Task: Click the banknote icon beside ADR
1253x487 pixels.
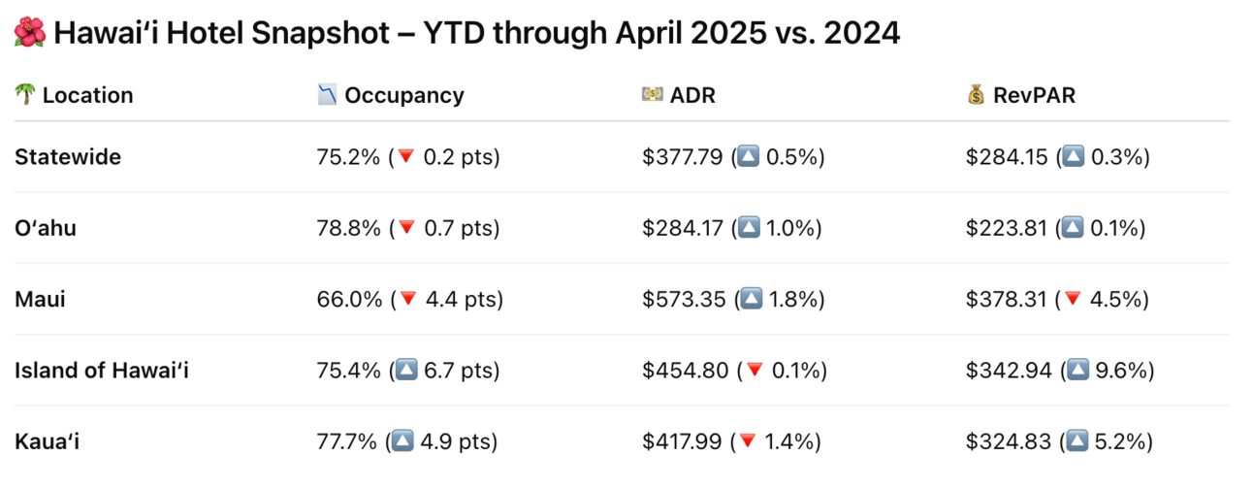Action: 653,95
